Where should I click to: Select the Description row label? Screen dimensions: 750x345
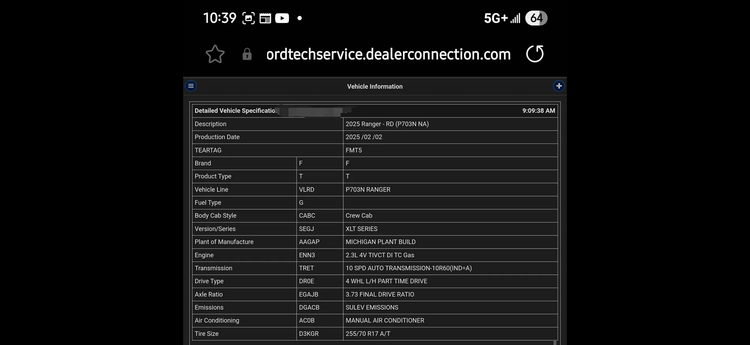click(x=210, y=124)
